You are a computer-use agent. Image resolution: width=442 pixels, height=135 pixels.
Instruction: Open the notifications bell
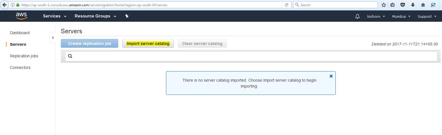(357, 16)
